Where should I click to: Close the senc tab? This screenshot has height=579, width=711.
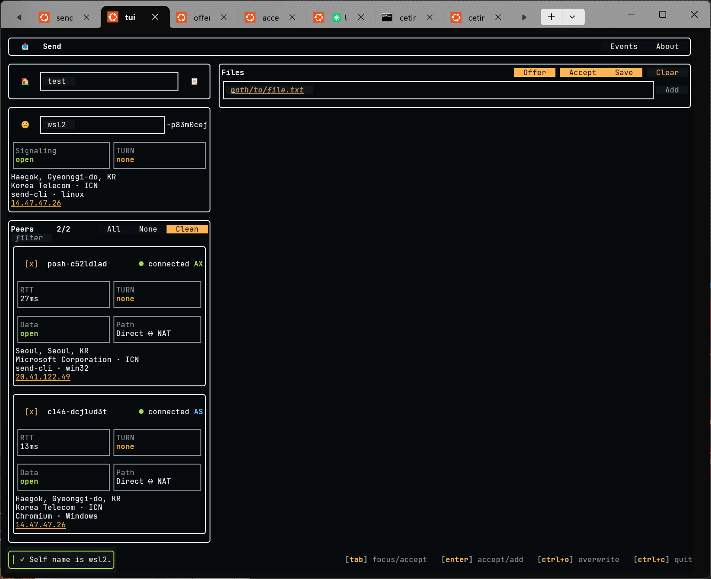coord(86,17)
